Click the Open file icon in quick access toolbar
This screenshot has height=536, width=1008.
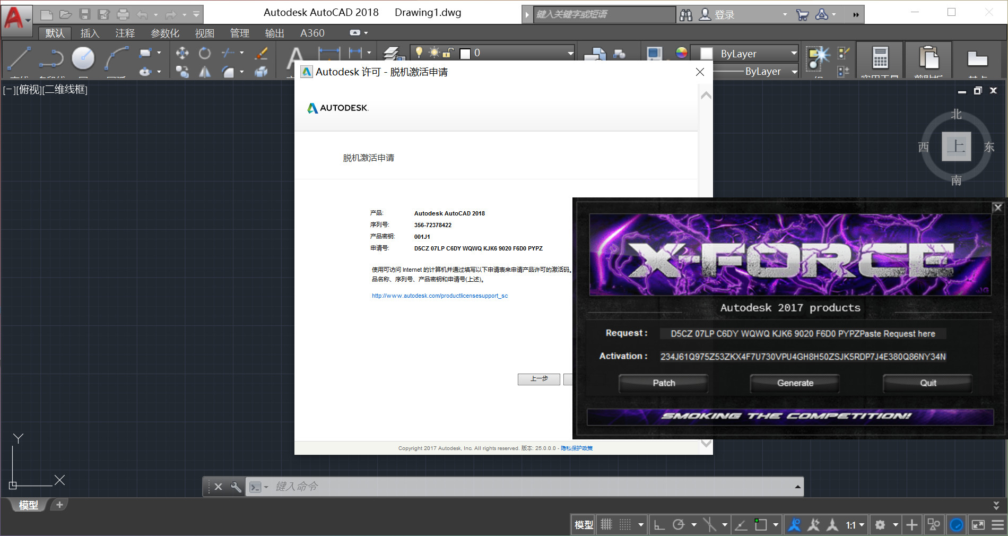[x=66, y=15]
